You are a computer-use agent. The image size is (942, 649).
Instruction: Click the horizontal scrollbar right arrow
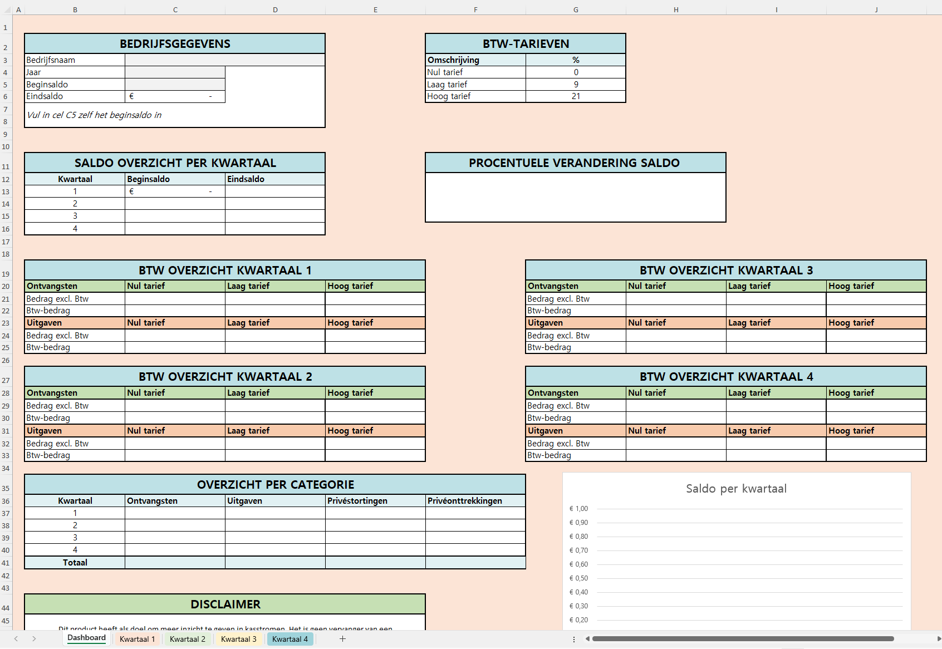(939, 639)
